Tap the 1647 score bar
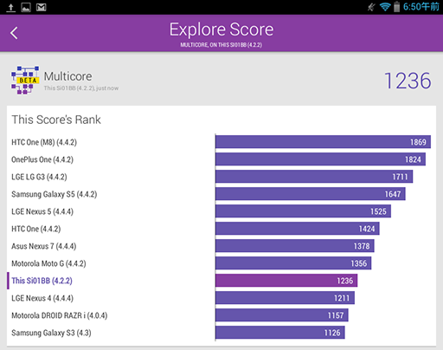The image size is (443, 350). (x=311, y=194)
